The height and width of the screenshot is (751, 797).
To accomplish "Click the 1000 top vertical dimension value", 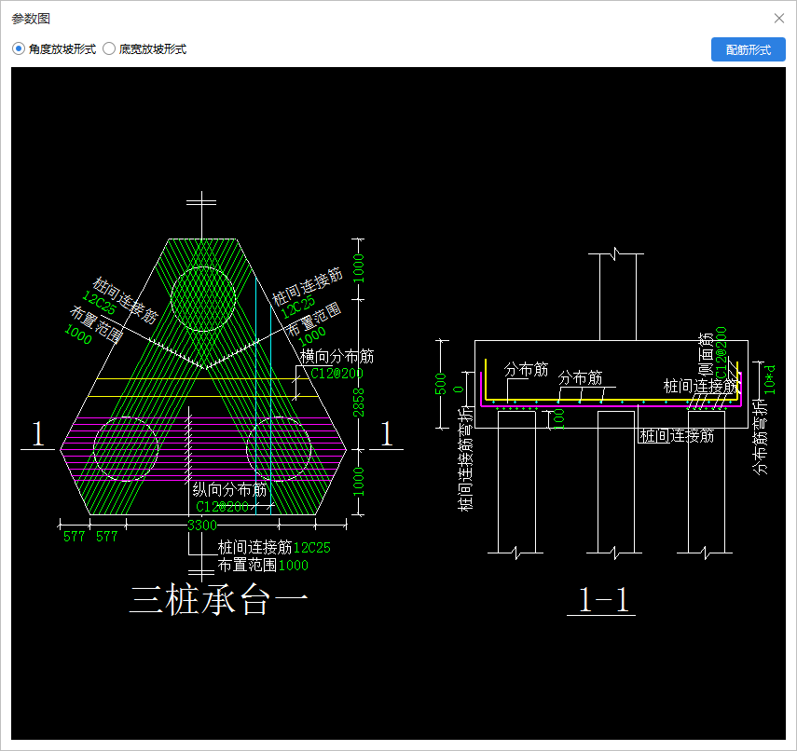I will [358, 268].
